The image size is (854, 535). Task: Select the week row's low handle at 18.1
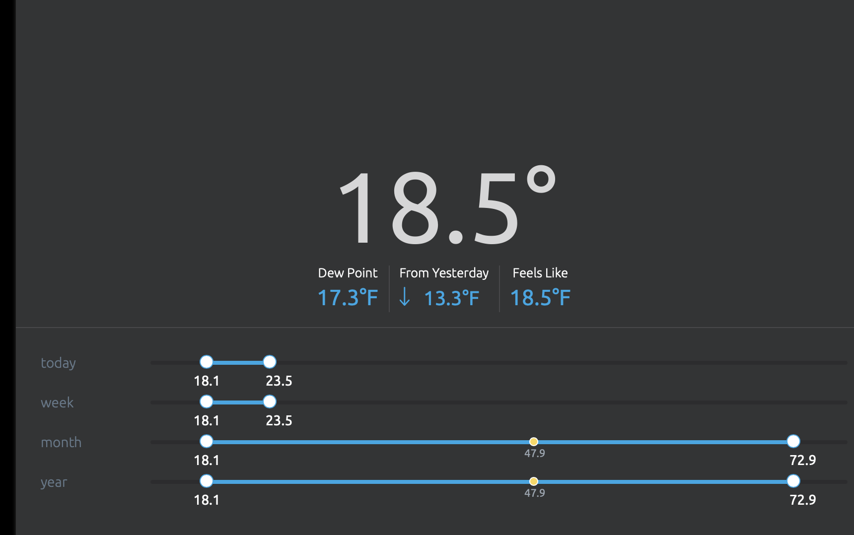207,401
